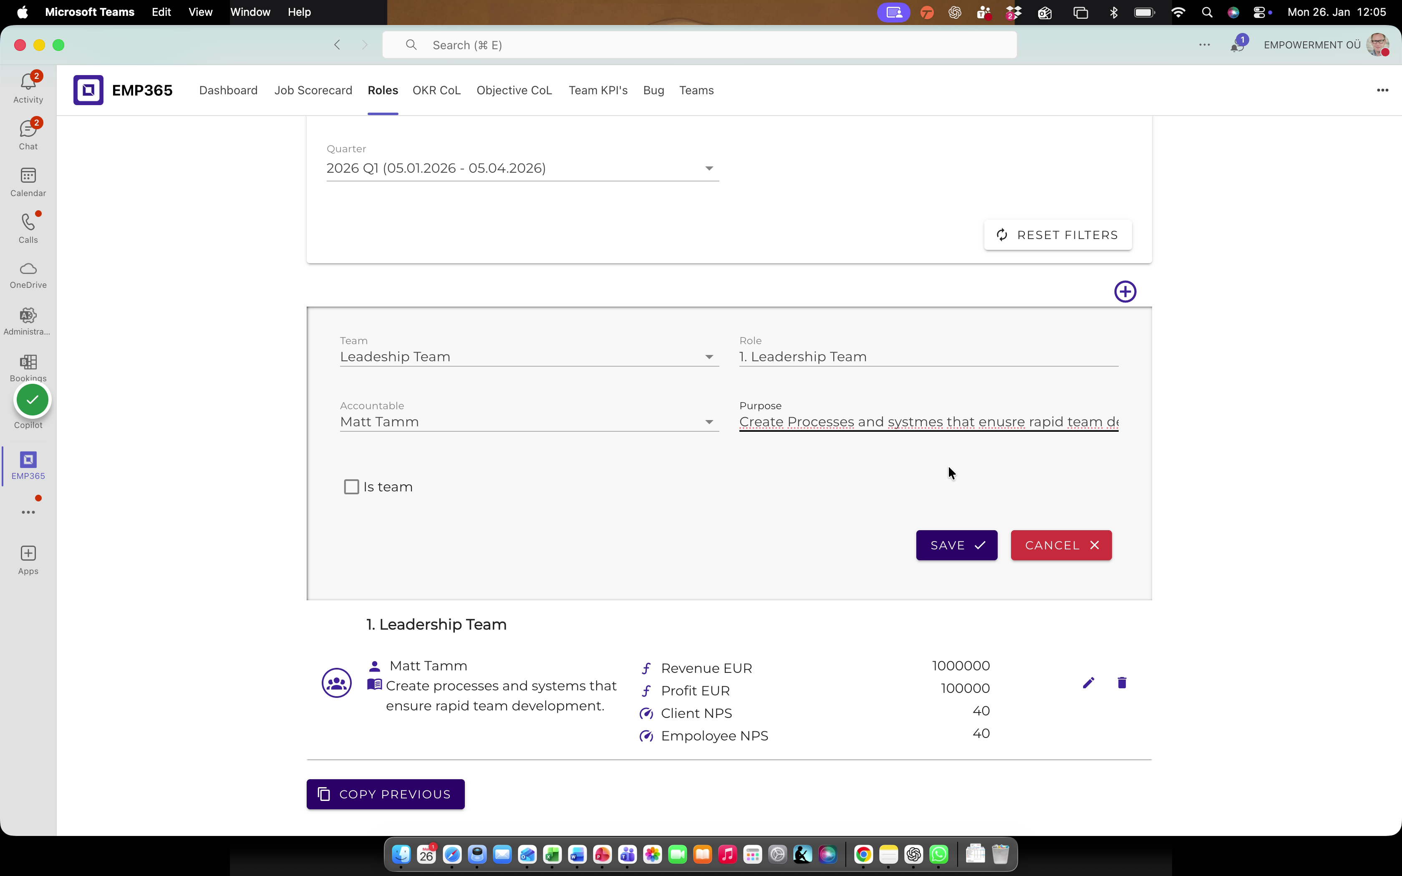Open the Objective CoL tab

[514, 91]
